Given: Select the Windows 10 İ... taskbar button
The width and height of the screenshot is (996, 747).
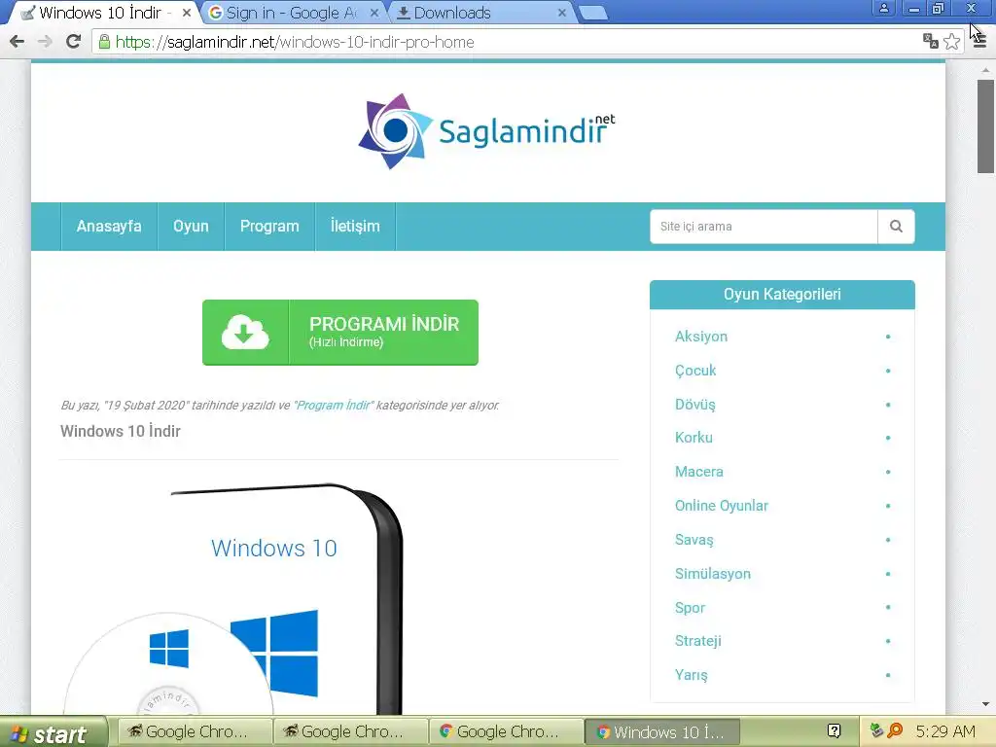Looking at the screenshot, I should (661, 731).
